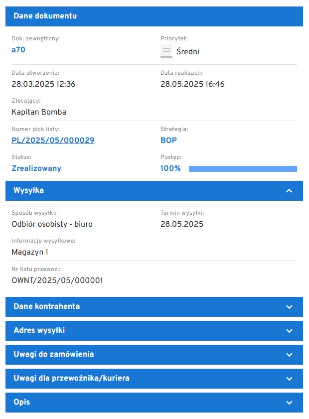Click the Dane dokumentu header
This screenshot has width=309, height=419.
pos(45,16)
